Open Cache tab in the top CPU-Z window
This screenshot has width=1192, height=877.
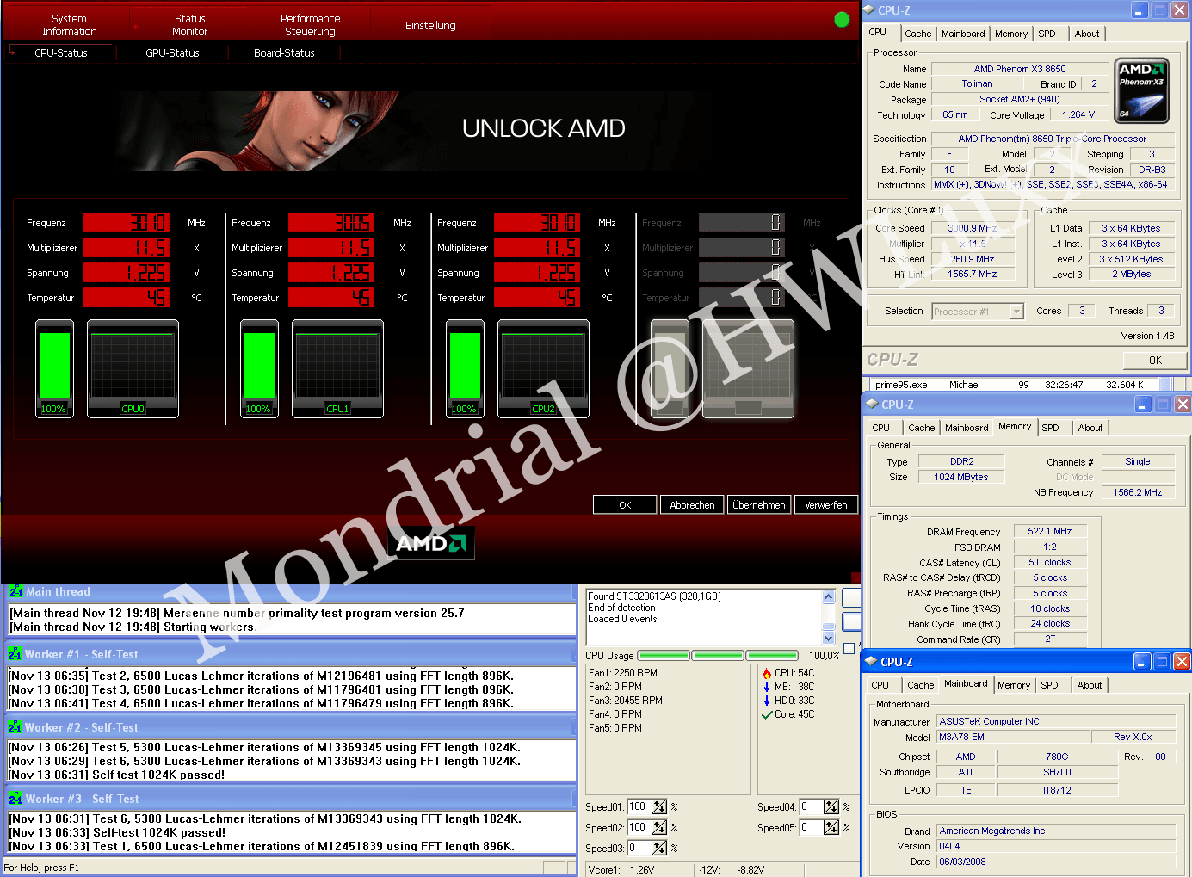pos(918,34)
